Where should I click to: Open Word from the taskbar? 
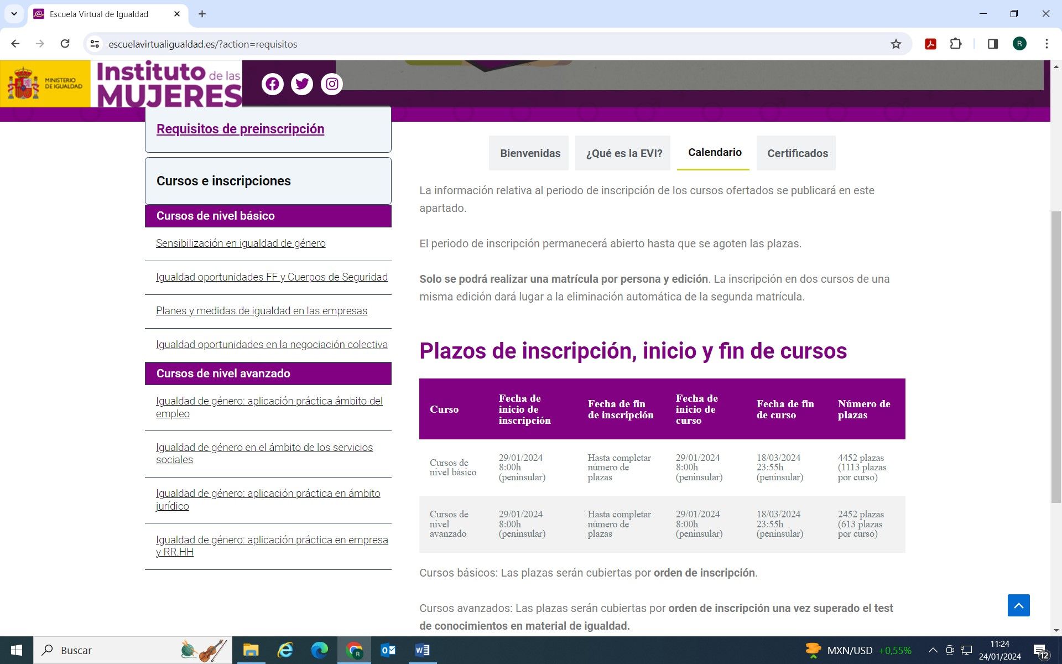click(422, 650)
